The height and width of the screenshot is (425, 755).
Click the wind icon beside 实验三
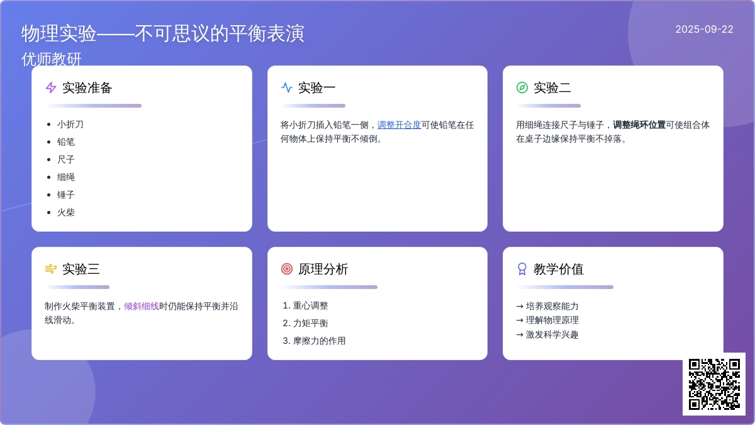coord(51,269)
